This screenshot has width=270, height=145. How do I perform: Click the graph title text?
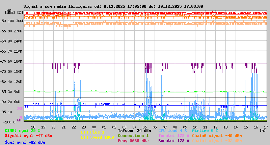coord(113,6)
